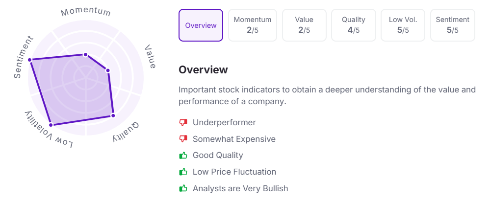This screenshot has height=203, width=490.
Task: Click the Analysts are Very Bullish text
Action: [x=240, y=188]
